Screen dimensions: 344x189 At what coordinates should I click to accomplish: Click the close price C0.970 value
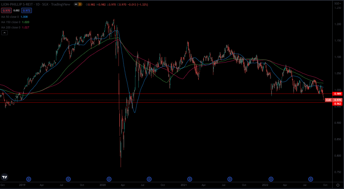122,4
